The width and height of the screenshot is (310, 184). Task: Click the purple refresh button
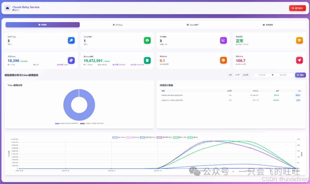300,75
